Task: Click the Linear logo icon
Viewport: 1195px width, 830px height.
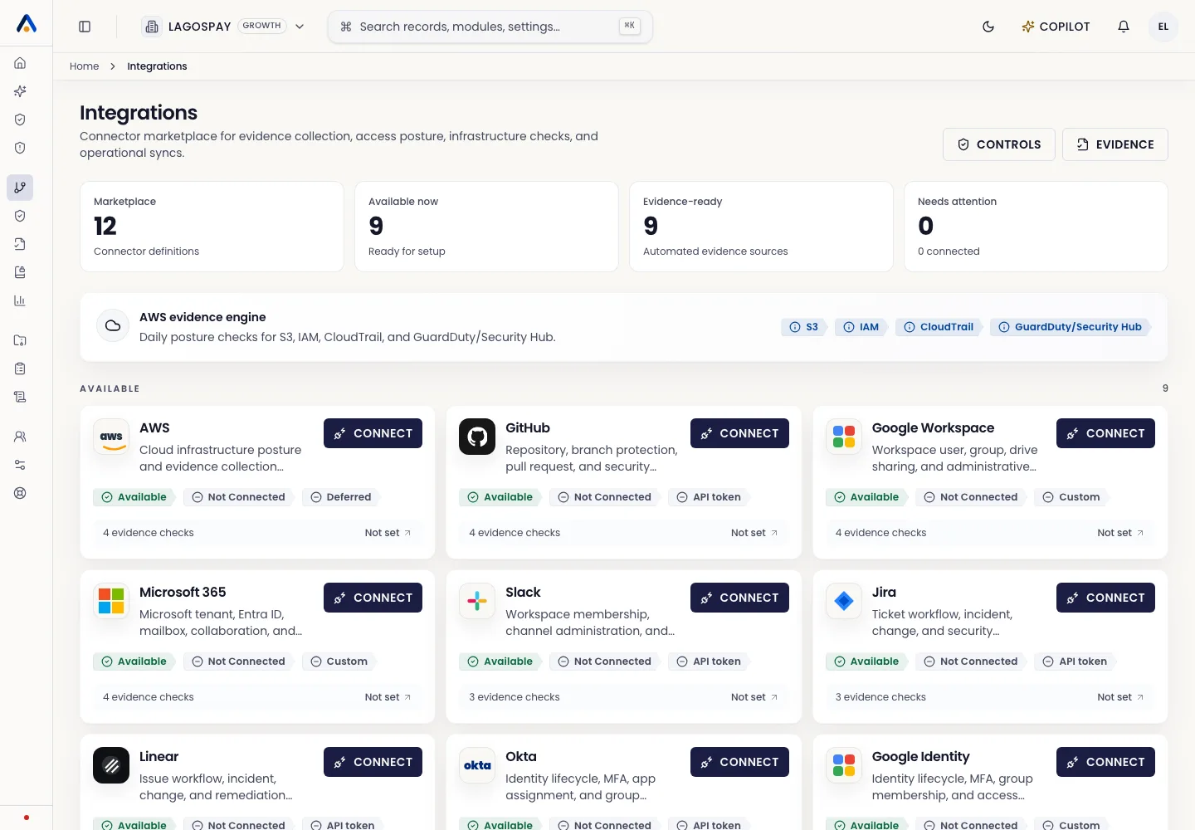Action: click(111, 766)
